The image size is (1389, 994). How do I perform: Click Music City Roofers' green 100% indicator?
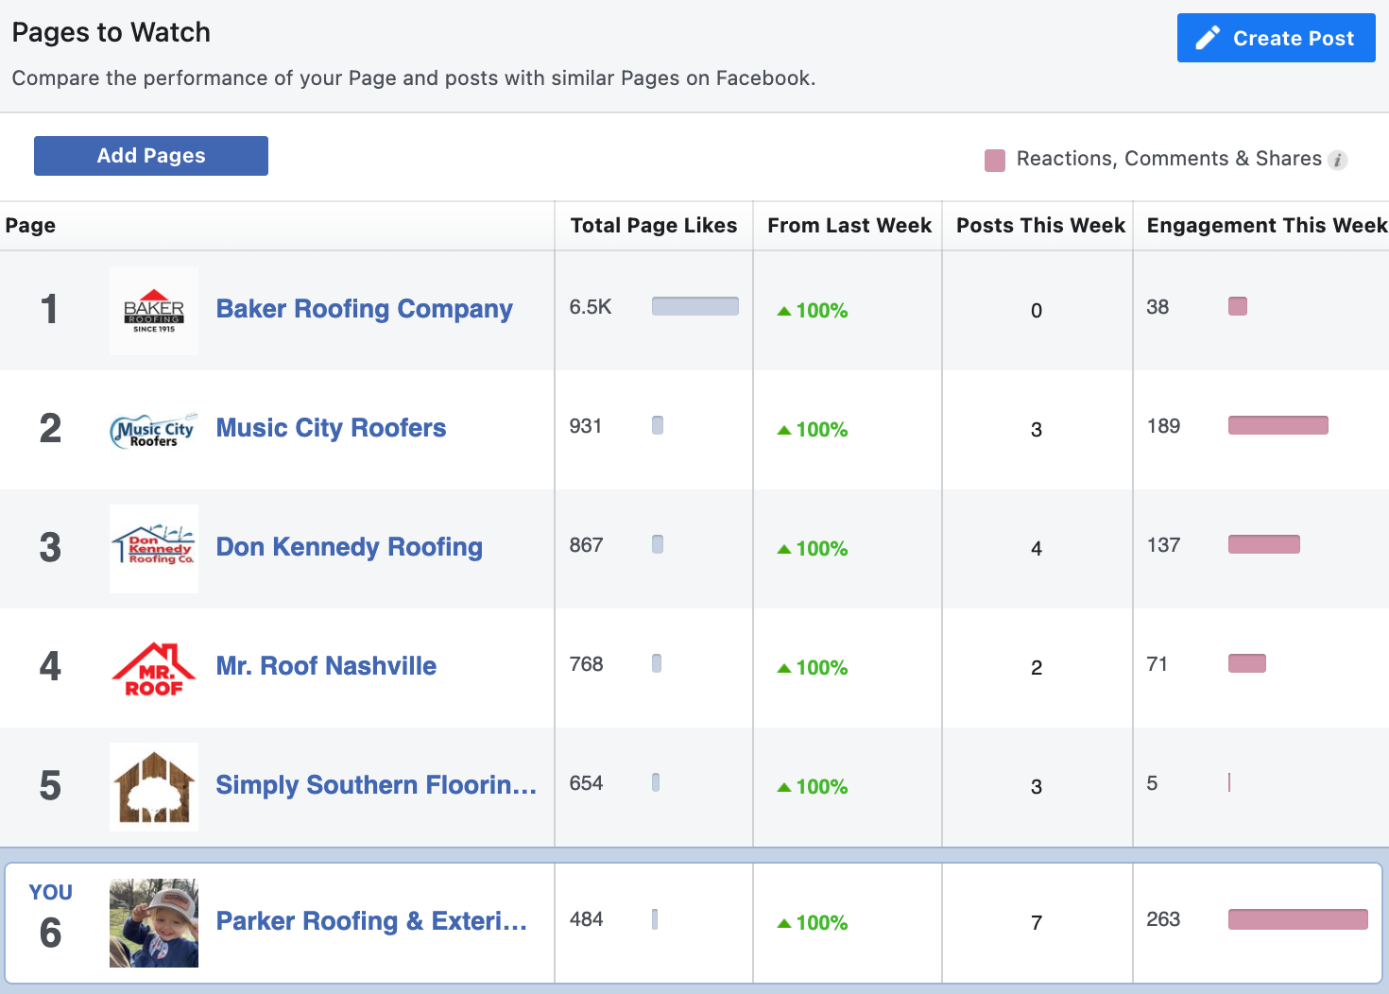tap(813, 430)
